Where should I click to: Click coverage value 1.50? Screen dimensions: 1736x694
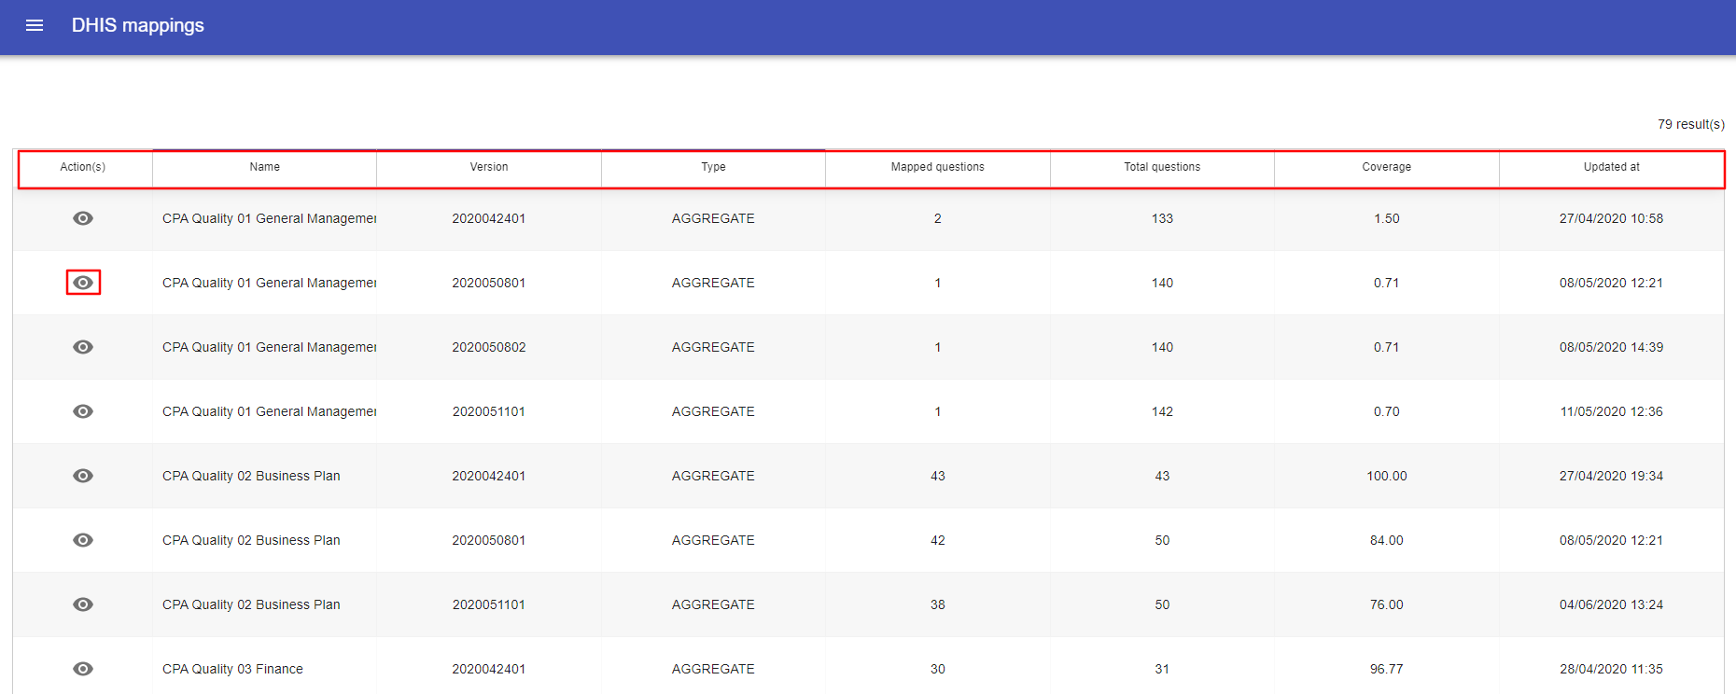pos(1387,218)
